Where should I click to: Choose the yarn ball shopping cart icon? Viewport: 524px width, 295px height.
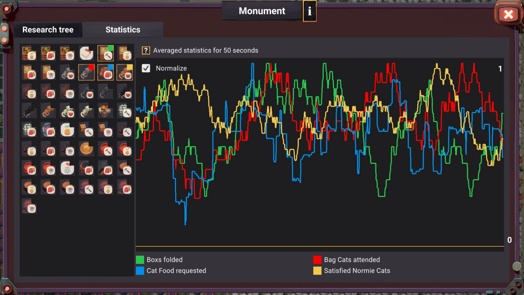click(29, 206)
